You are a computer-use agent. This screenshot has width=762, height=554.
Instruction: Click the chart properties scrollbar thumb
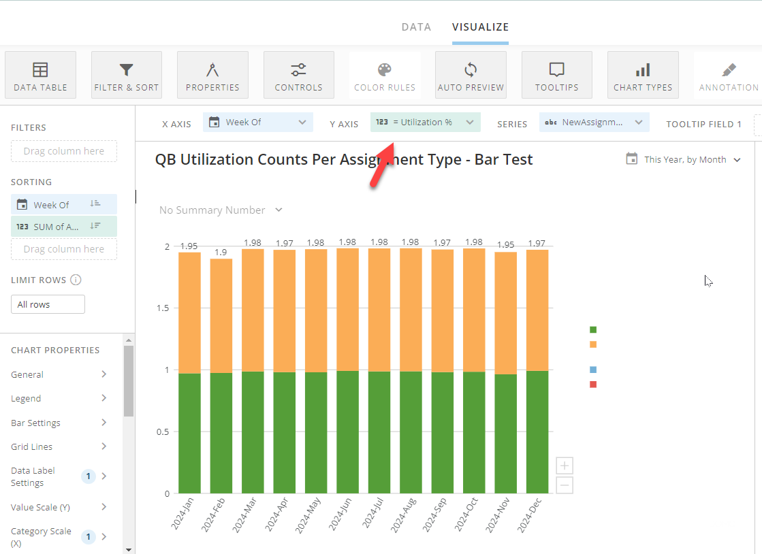click(128, 380)
